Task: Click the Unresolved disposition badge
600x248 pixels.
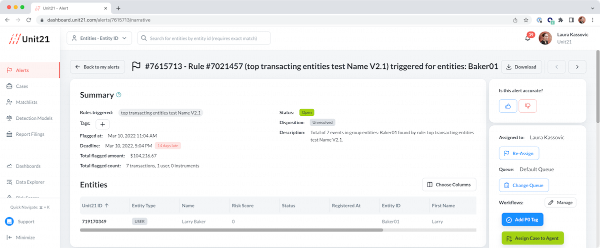Action: click(322, 122)
